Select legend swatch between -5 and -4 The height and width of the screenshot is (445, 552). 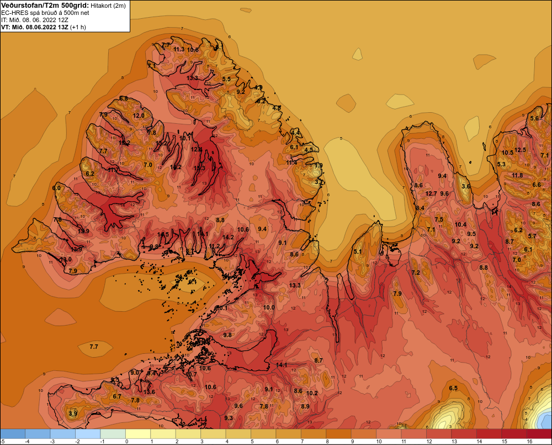(13, 434)
